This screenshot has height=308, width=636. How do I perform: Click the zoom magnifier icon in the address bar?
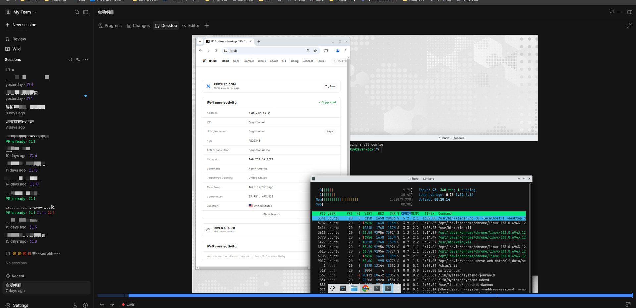(x=308, y=51)
